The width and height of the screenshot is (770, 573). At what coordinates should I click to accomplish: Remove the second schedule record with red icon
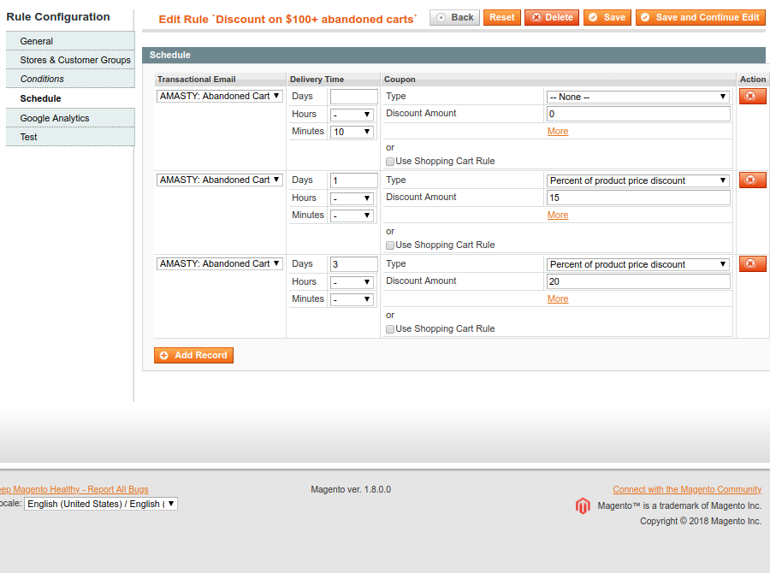point(752,180)
